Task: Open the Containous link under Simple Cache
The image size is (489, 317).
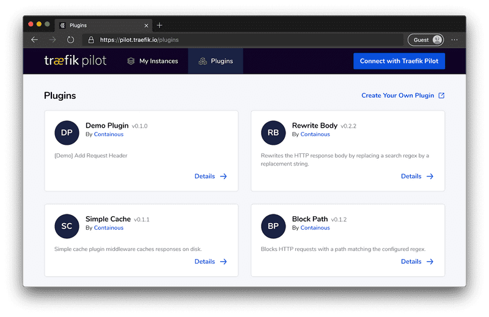Action: click(x=109, y=228)
